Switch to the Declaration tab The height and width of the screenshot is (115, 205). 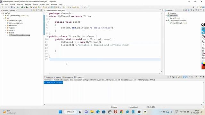[68, 77]
